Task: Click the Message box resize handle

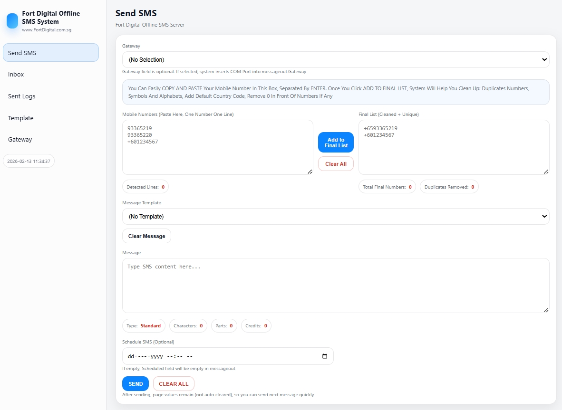Action: coord(546,310)
